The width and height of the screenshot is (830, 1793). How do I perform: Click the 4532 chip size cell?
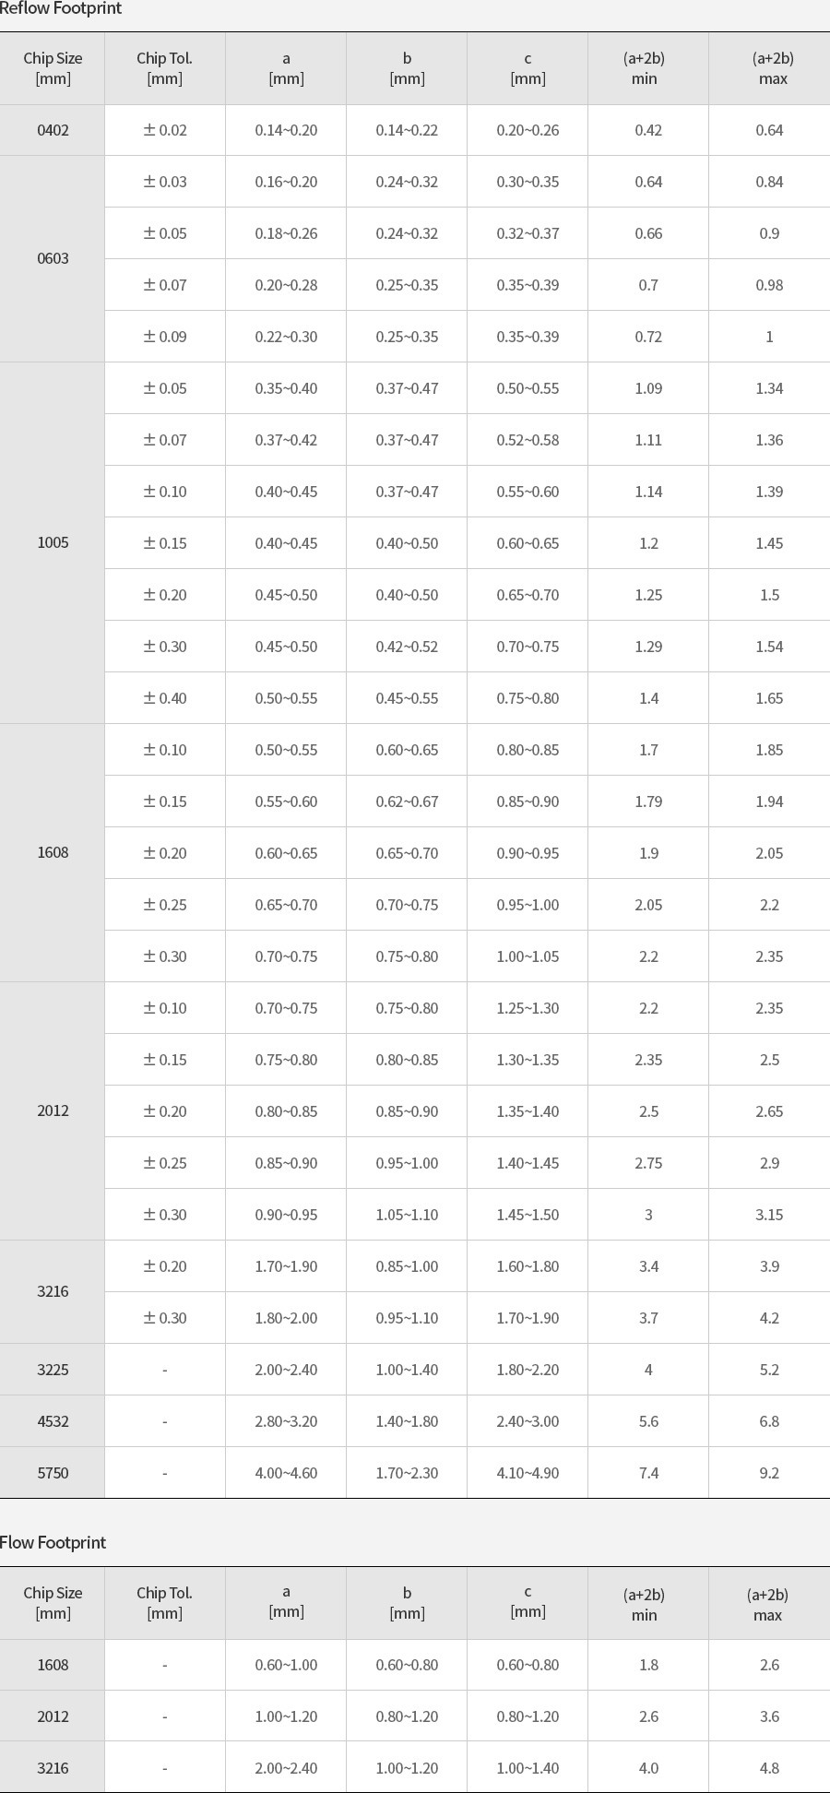pos(53,1421)
